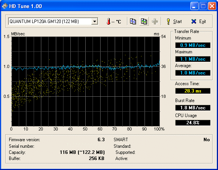Click the HD Tune title bar icon
The width and height of the screenshot is (218, 170).
[5, 6]
